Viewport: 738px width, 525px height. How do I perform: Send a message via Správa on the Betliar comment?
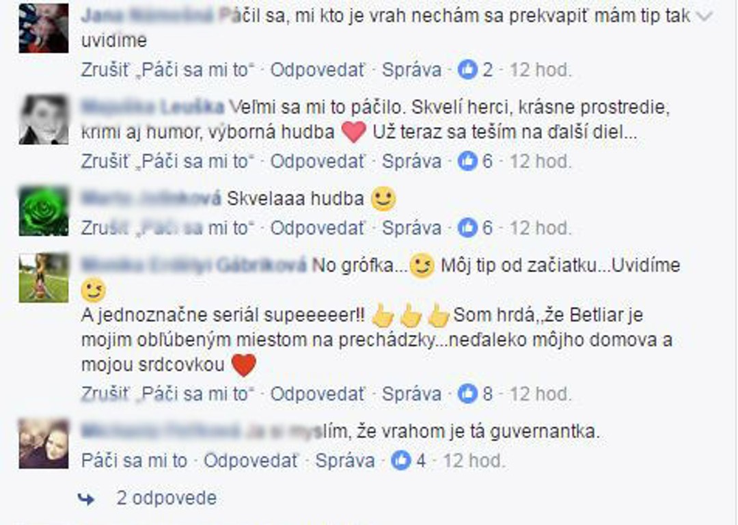tap(412, 394)
